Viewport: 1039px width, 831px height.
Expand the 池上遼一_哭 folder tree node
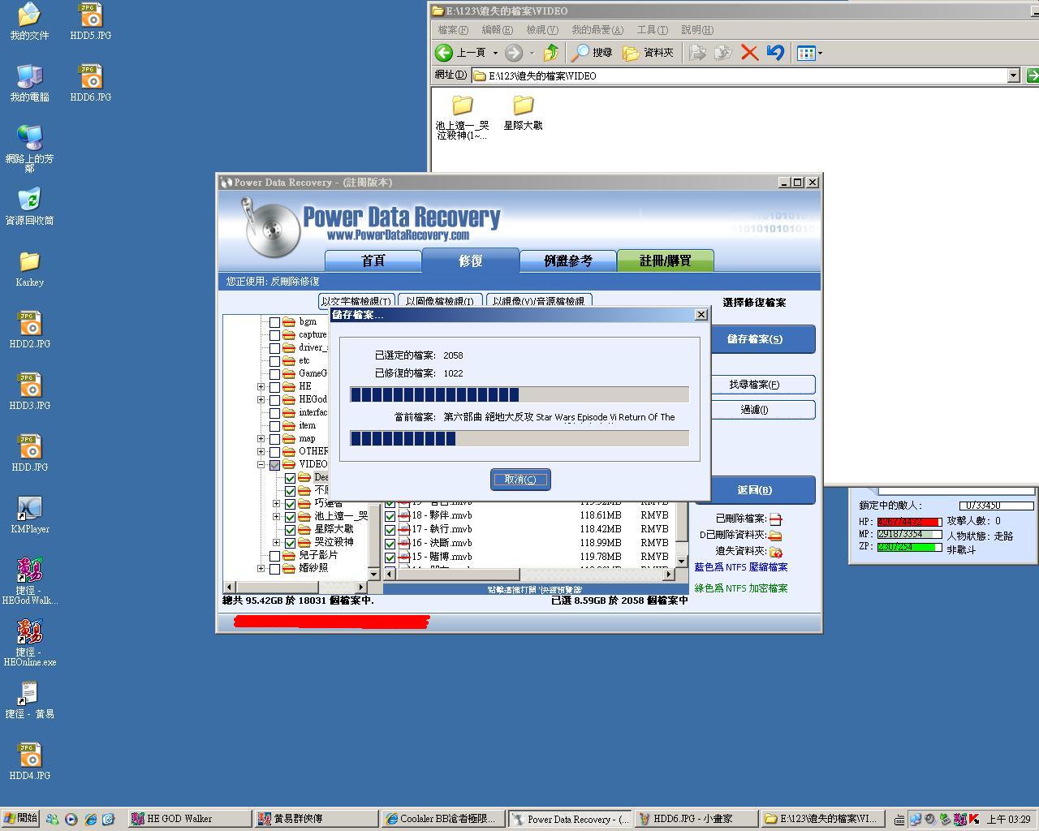point(277,516)
